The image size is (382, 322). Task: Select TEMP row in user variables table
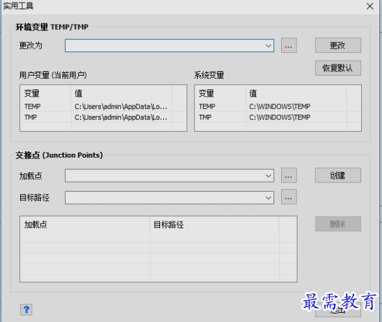[103, 106]
